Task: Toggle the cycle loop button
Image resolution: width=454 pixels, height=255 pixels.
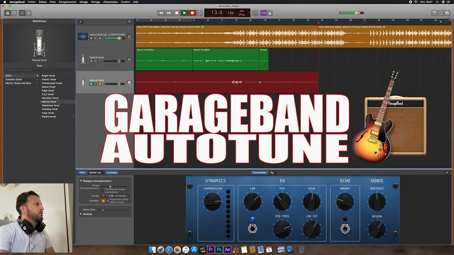Action: pyautogui.click(x=200, y=13)
